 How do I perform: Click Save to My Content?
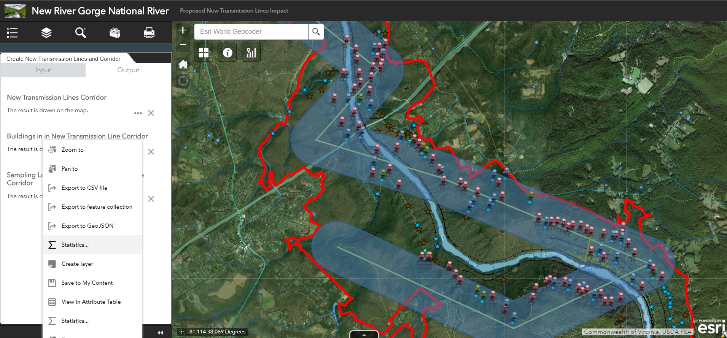tap(87, 283)
